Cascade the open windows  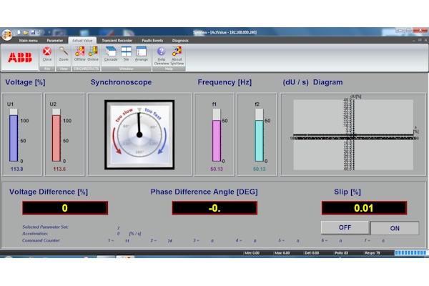click(x=111, y=53)
